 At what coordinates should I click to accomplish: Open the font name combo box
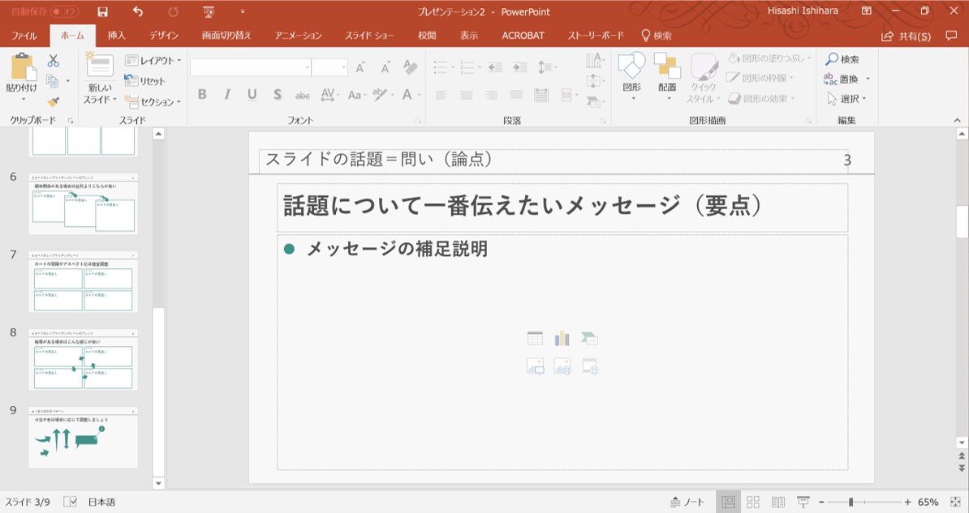(x=251, y=68)
